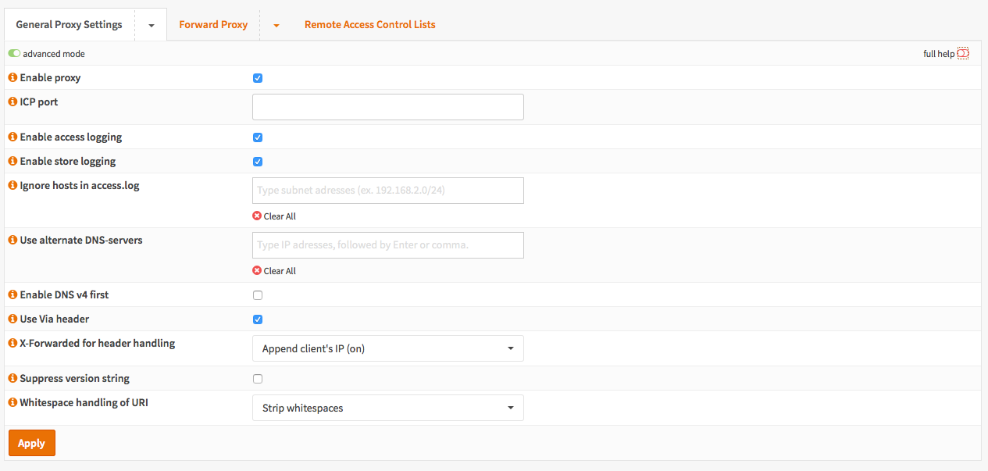988x471 pixels.
Task: Click the info icon beside Enable proxy
Action: tap(12, 78)
